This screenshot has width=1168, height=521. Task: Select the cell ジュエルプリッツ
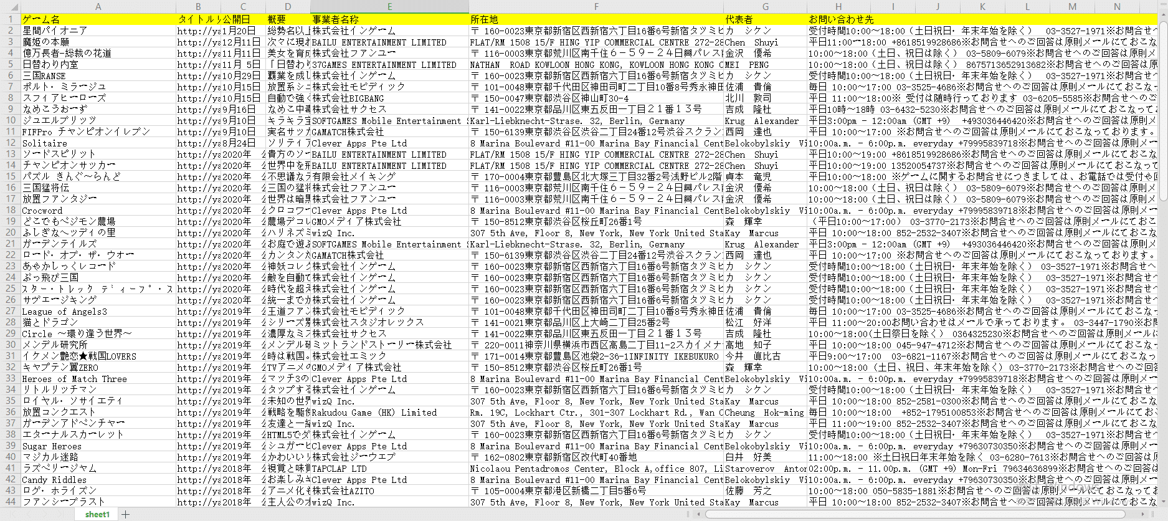[98, 120]
